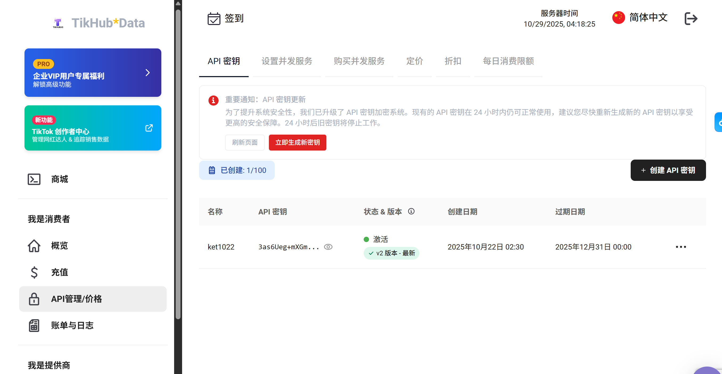This screenshot has width=722, height=374.
Task: Click the 账单与日志 document icon
Action: [x=34, y=325]
